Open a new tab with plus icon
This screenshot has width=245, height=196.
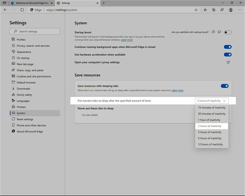coord(104,3)
